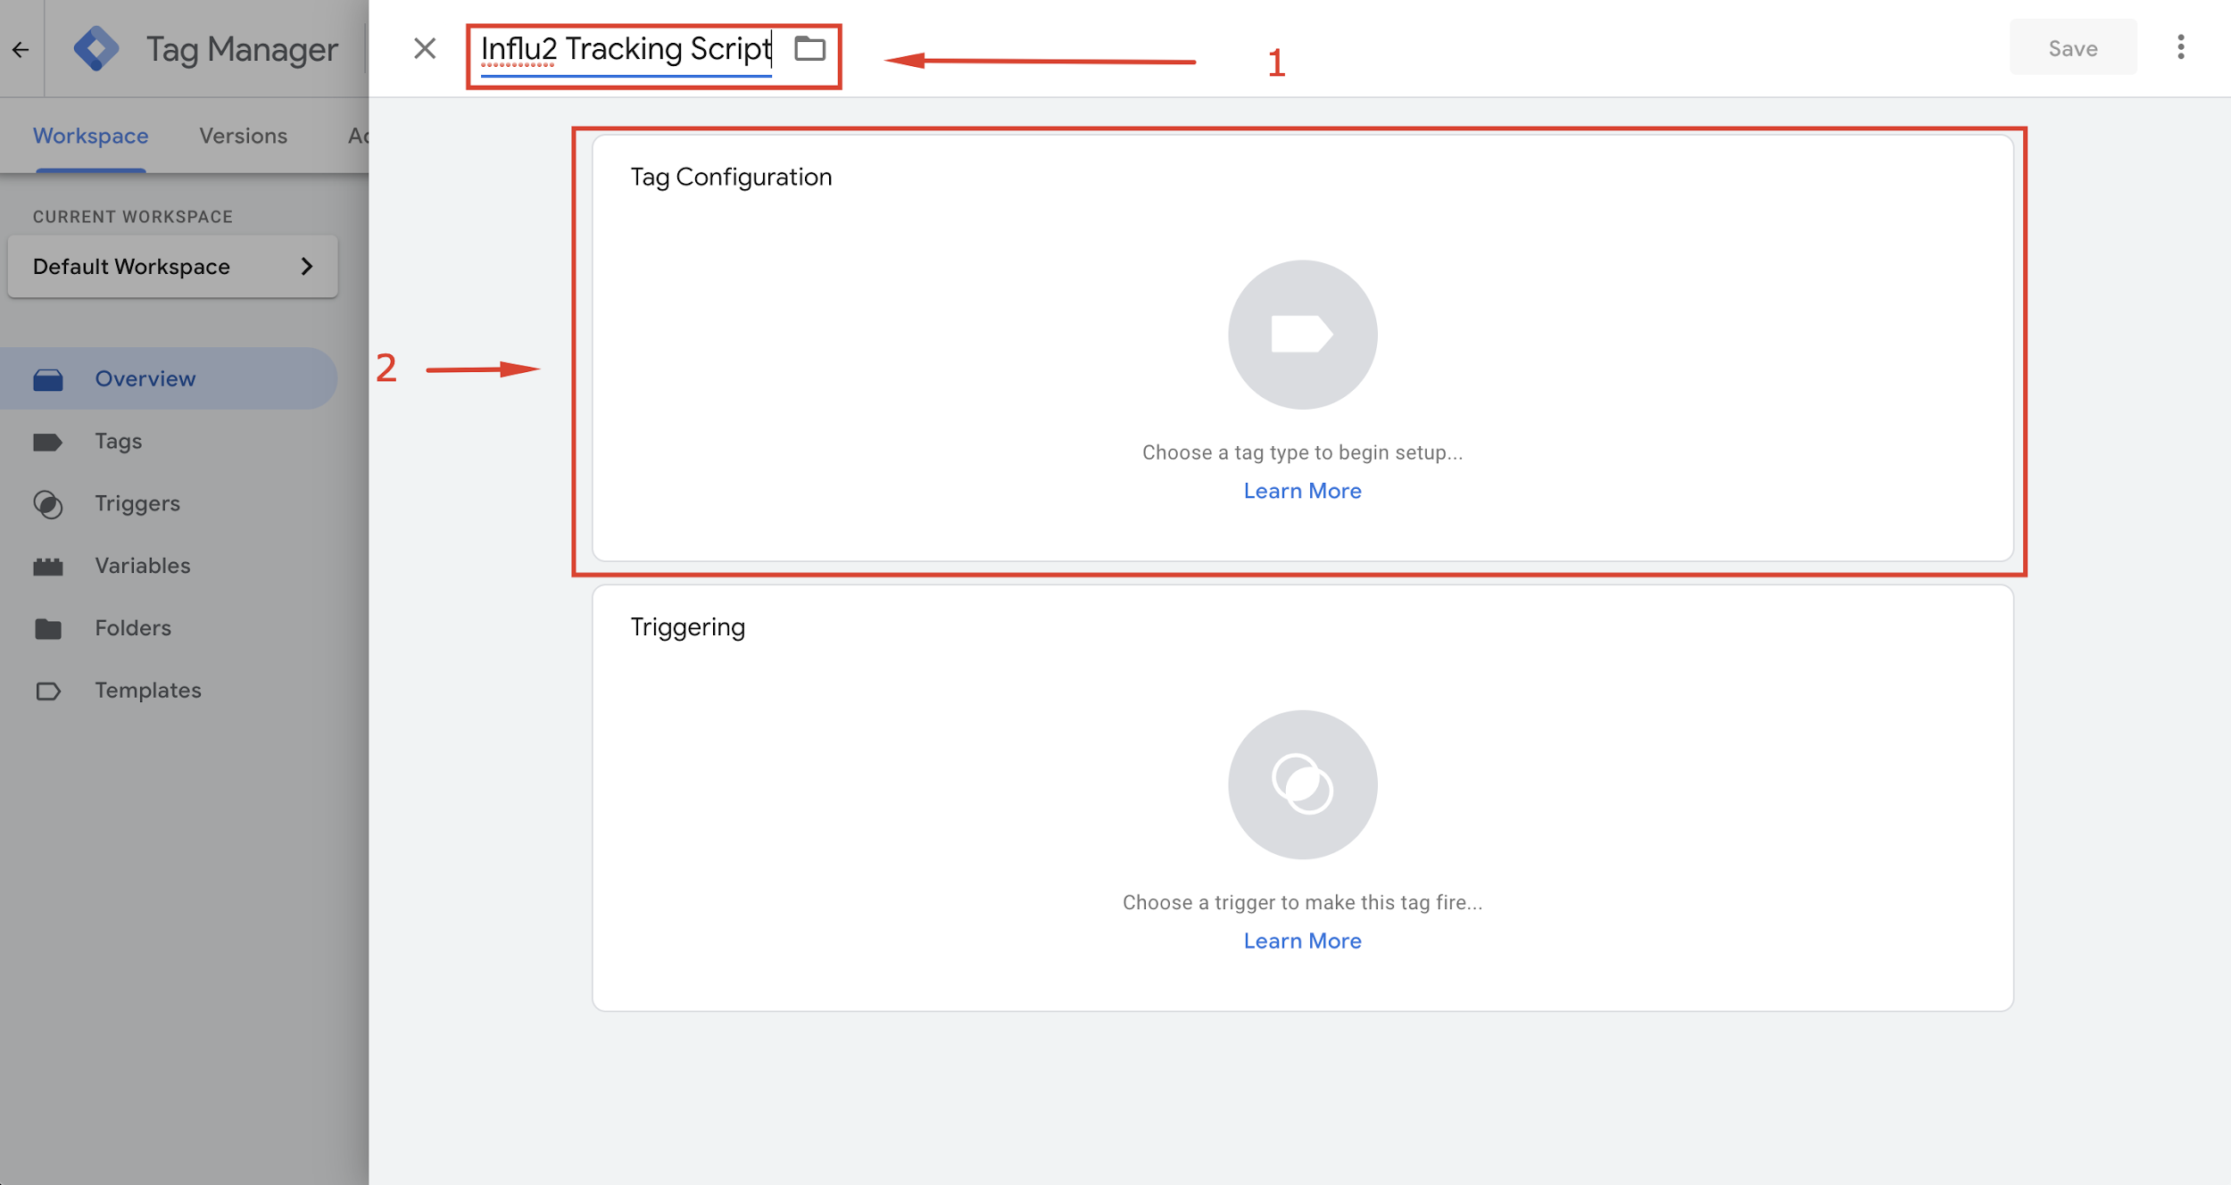Image resolution: width=2231 pixels, height=1185 pixels.
Task: Open Folders in the sidebar
Action: (132, 628)
